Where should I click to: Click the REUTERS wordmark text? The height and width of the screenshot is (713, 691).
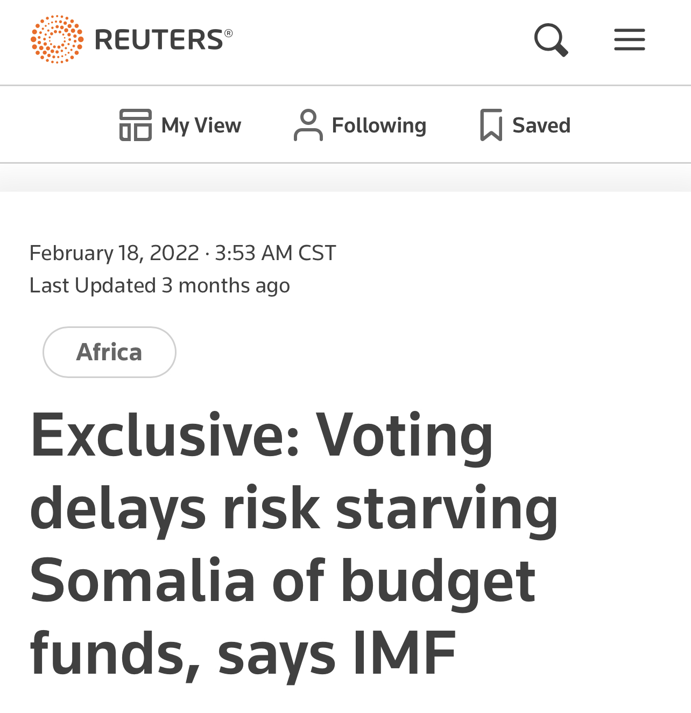click(x=159, y=40)
